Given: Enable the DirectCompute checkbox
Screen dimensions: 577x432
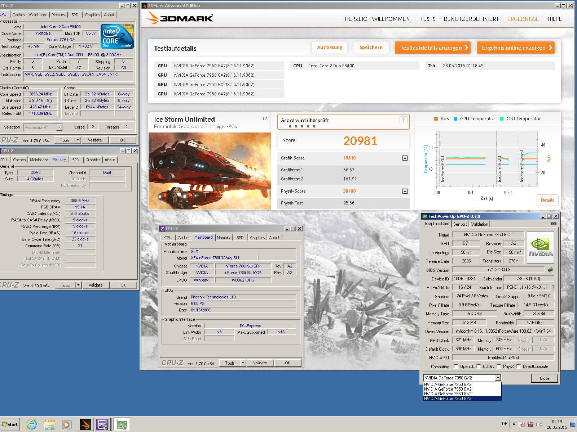Looking at the screenshot, I should click(519, 366).
